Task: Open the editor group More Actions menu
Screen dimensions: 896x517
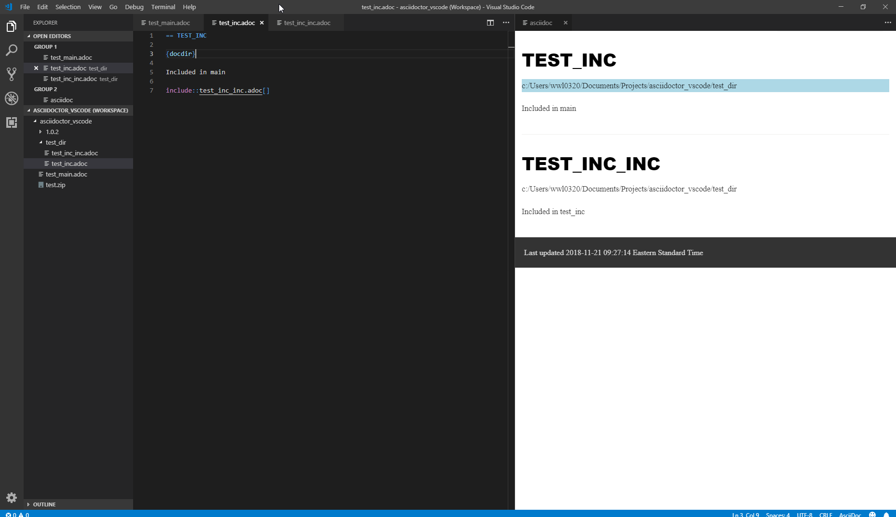Action: [x=506, y=23]
